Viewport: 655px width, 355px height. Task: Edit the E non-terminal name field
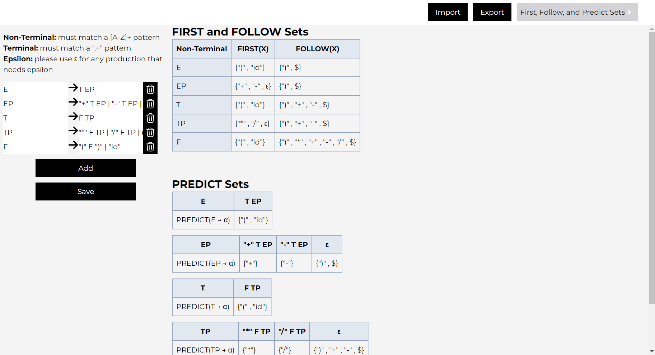35,89
